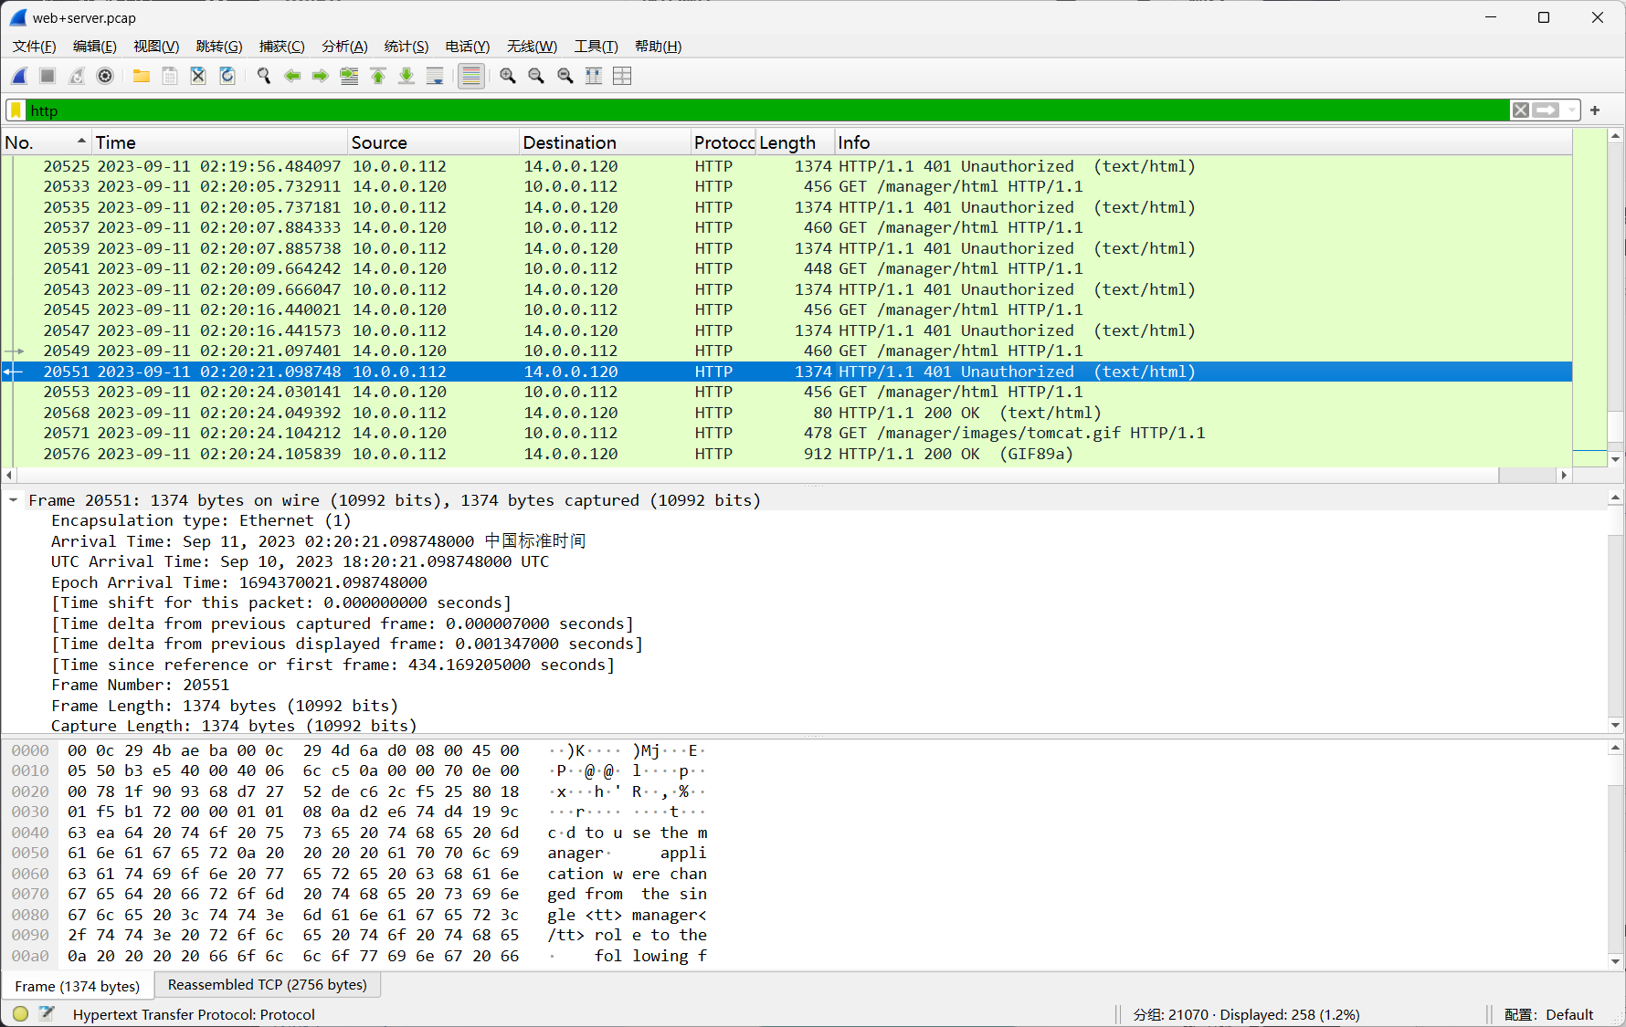Image resolution: width=1626 pixels, height=1027 pixels.
Task: Toggle packet colorization rules button
Action: (471, 76)
